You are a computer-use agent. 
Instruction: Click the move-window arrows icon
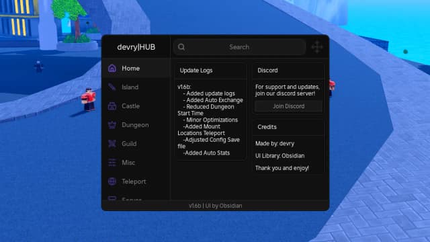[317, 47]
